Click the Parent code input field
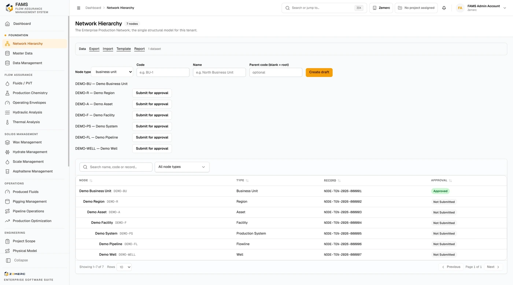This screenshot has height=285, width=513. (x=276, y=73)
